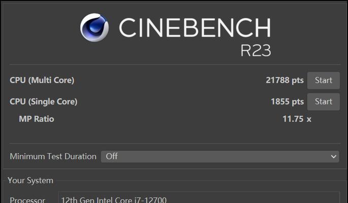
Task: Click the 11.75 x MP Ratio value
Action: pos(297,119)
